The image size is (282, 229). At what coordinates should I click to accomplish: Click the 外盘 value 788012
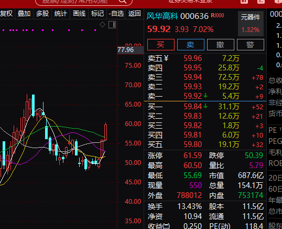[x=189, y=195]
